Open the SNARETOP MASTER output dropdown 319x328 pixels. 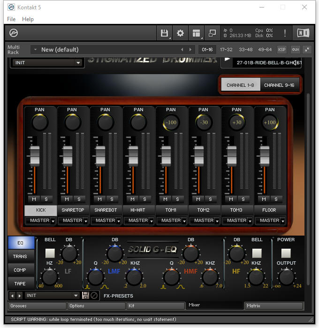point(73,221)
